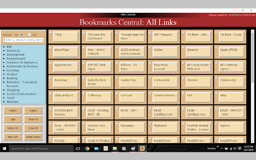The width and height of the screenshot is (256, 160).
Task: Click the Desktop toolbar in the taskbar
Action: [x=212, y=148]
